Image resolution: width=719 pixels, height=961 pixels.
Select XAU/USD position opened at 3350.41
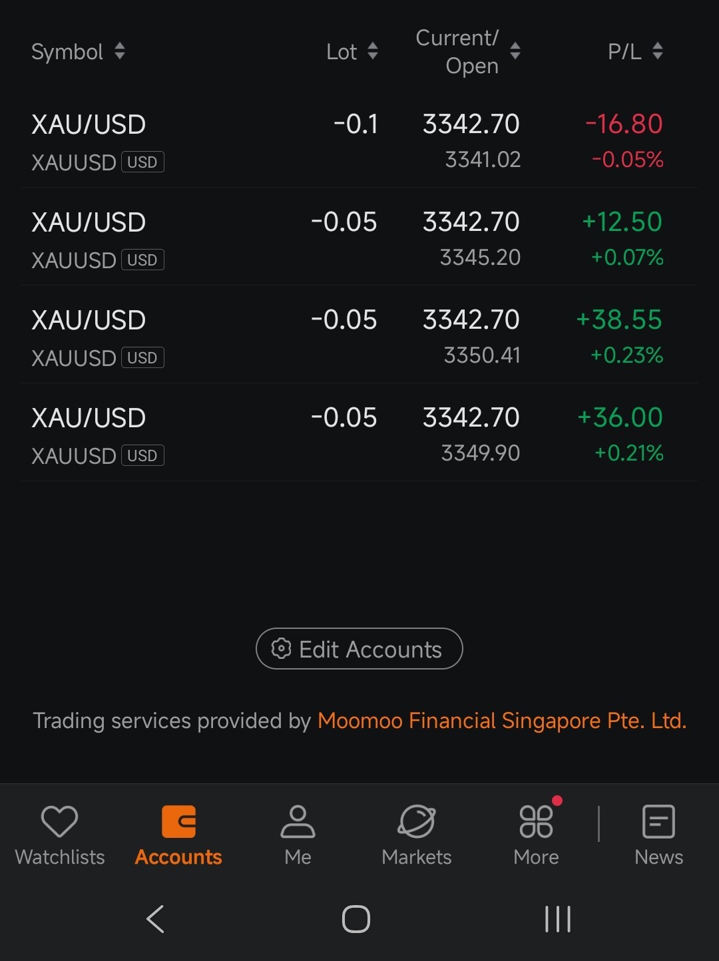[x=359, y=336]
